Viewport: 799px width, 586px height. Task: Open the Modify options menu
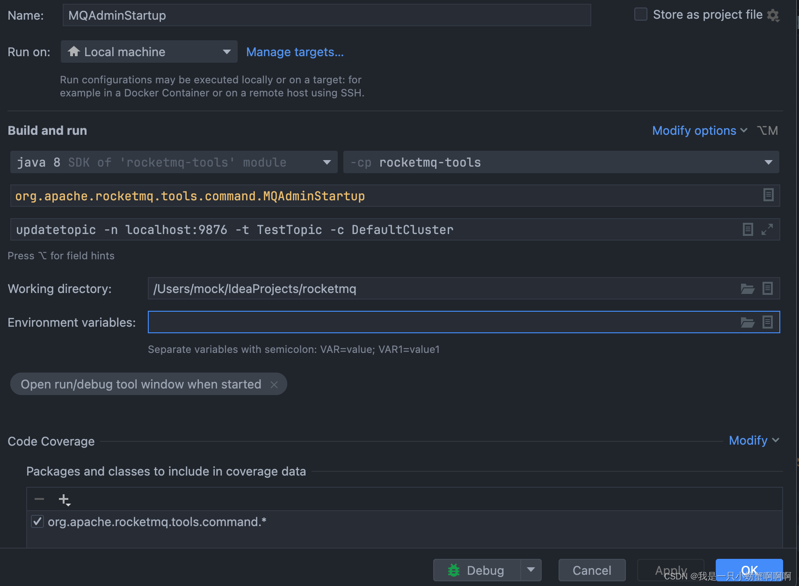pos(694,130)
